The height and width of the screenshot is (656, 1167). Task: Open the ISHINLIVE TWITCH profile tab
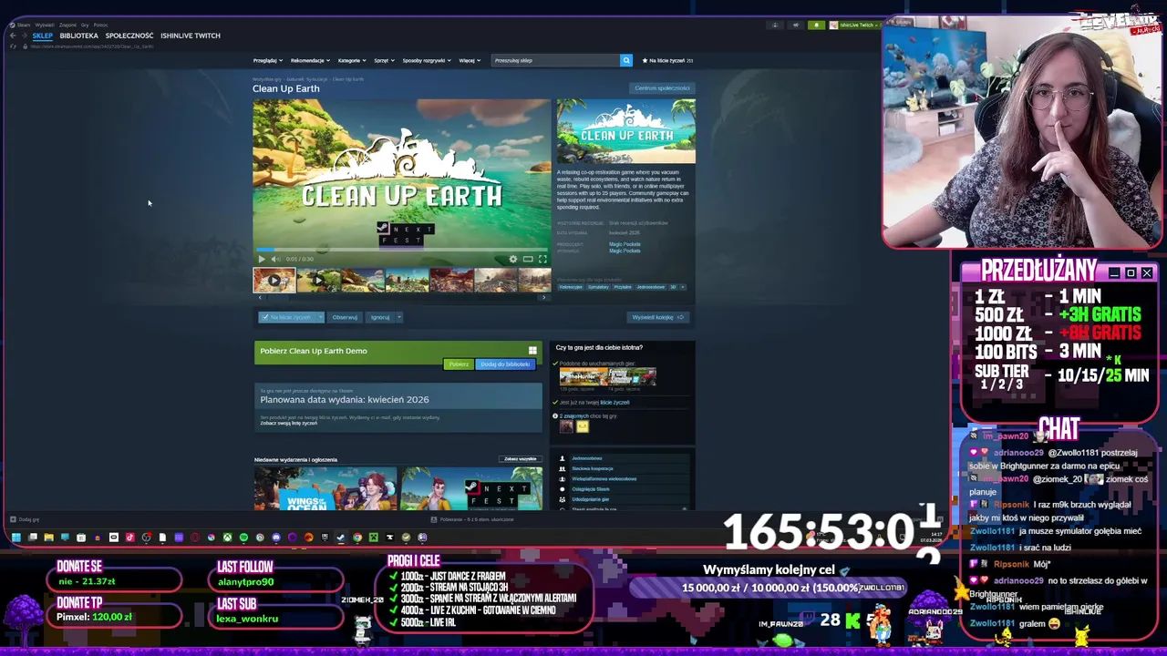[191, 36]
